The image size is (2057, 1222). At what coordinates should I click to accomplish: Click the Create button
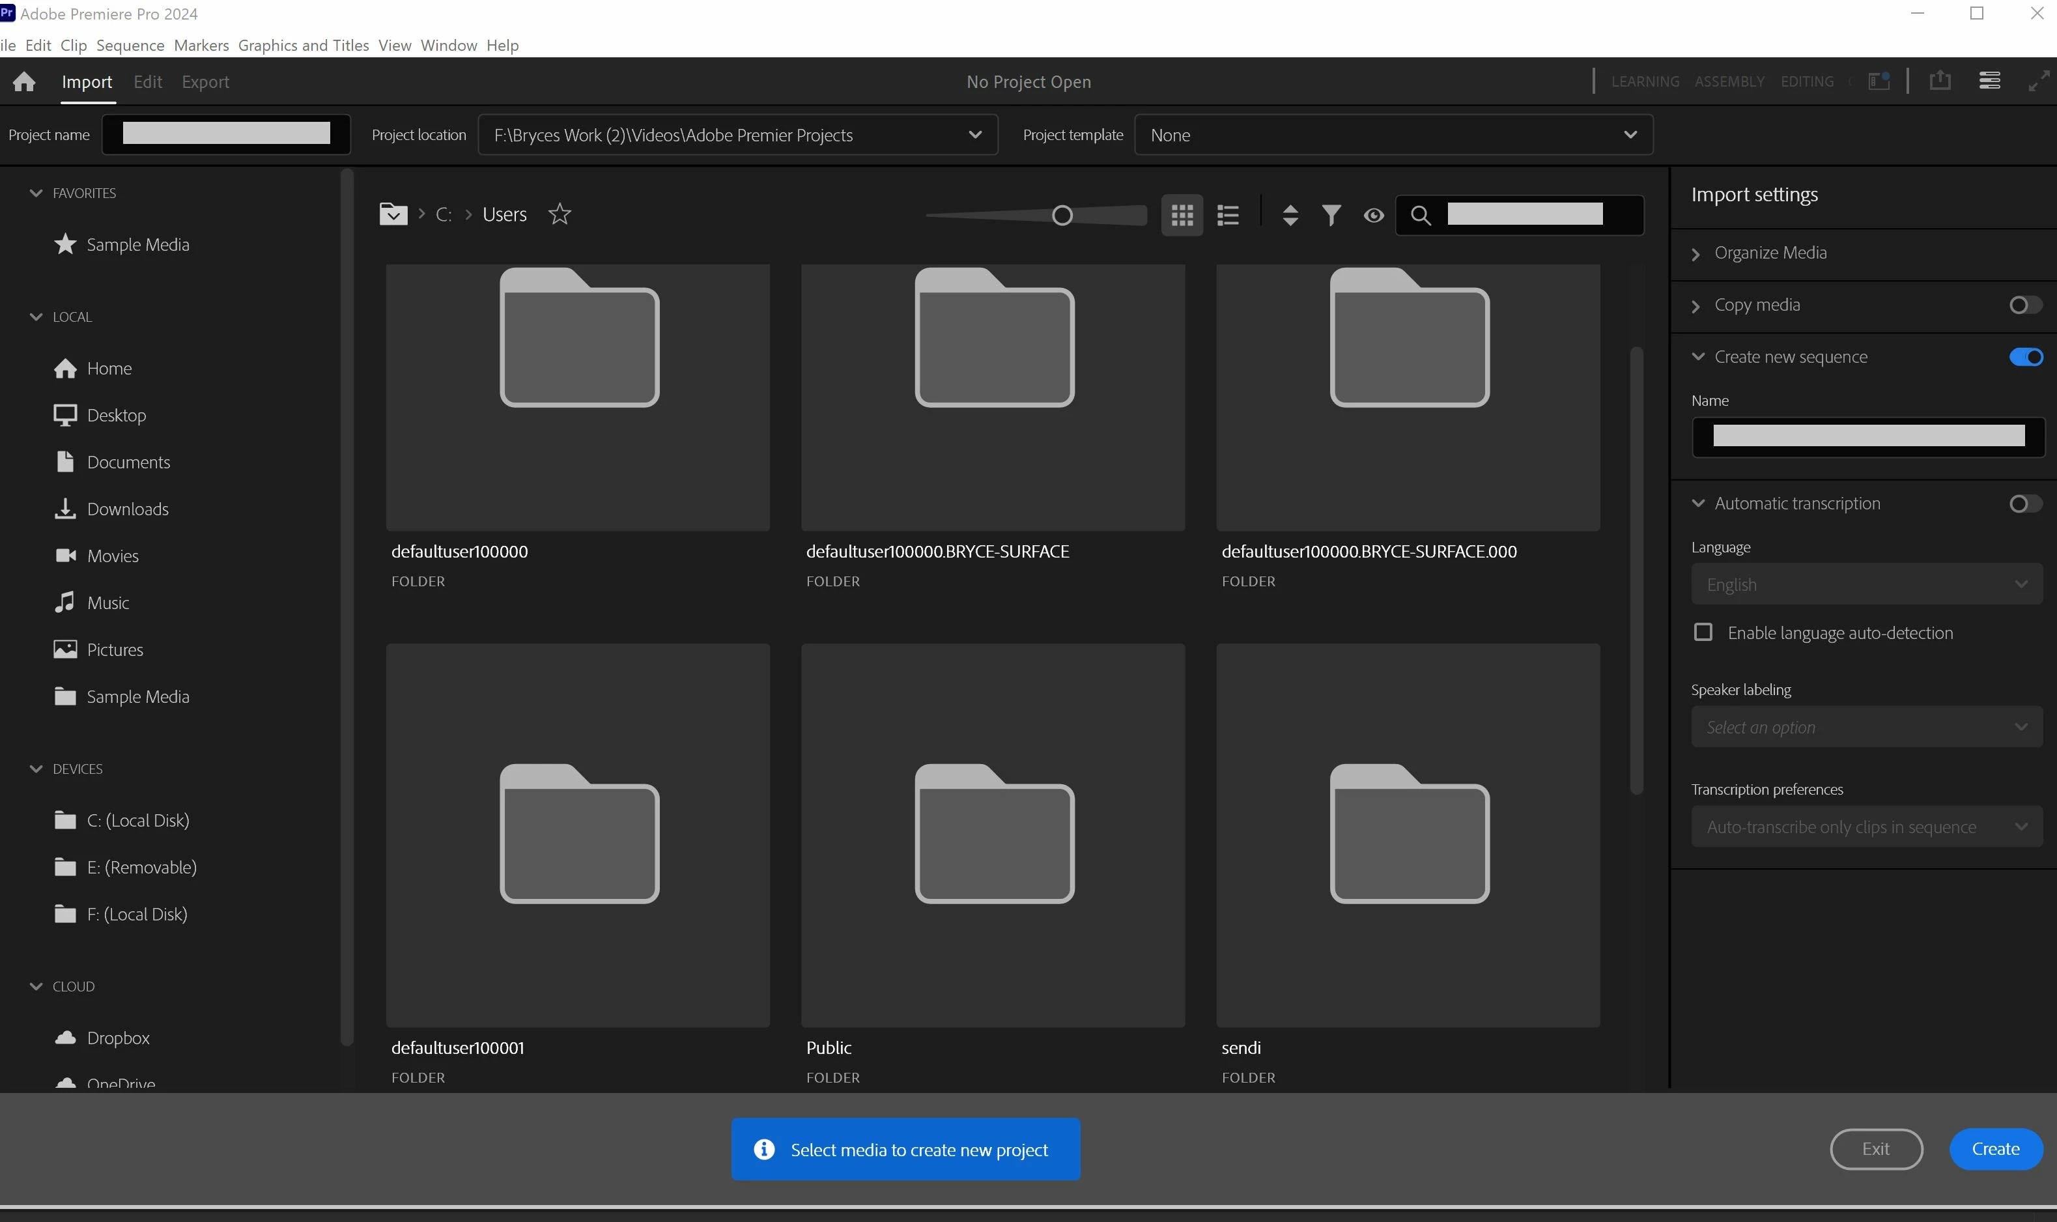(x=1994, y=1148)
